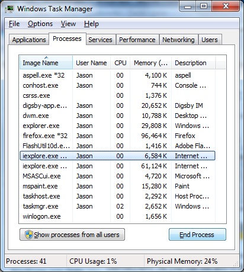Click the sort arrow above Image Name
Image resolution: width=244 pixels, height=272 pixels.
pyautogui.click(x=46, y=57)
